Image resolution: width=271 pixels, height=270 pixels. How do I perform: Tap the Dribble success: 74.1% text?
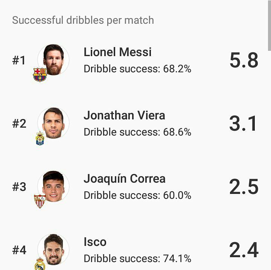click(x=137, y=259)
